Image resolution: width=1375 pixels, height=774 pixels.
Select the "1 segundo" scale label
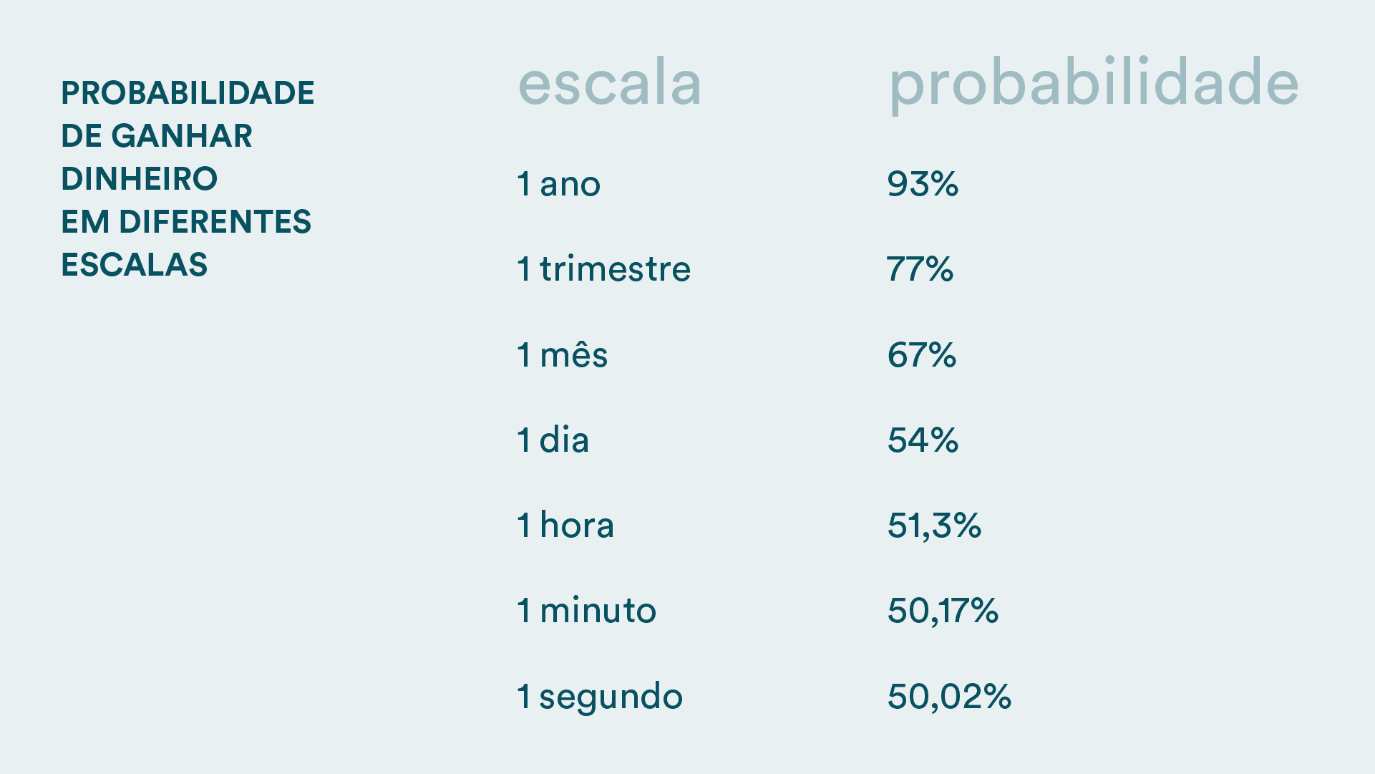(x=600, y=696)
